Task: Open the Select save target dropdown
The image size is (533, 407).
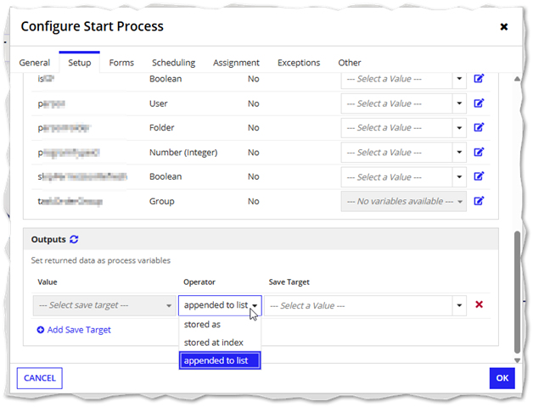Action: pyautogui.click(x=105, y=305)
